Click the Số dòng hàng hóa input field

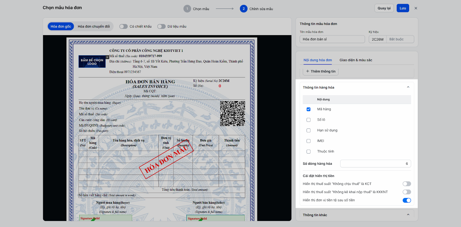[375, 164]
